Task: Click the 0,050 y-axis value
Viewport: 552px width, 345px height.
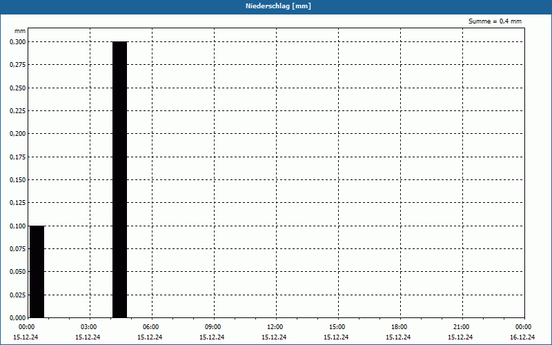Action: (18, 272)
